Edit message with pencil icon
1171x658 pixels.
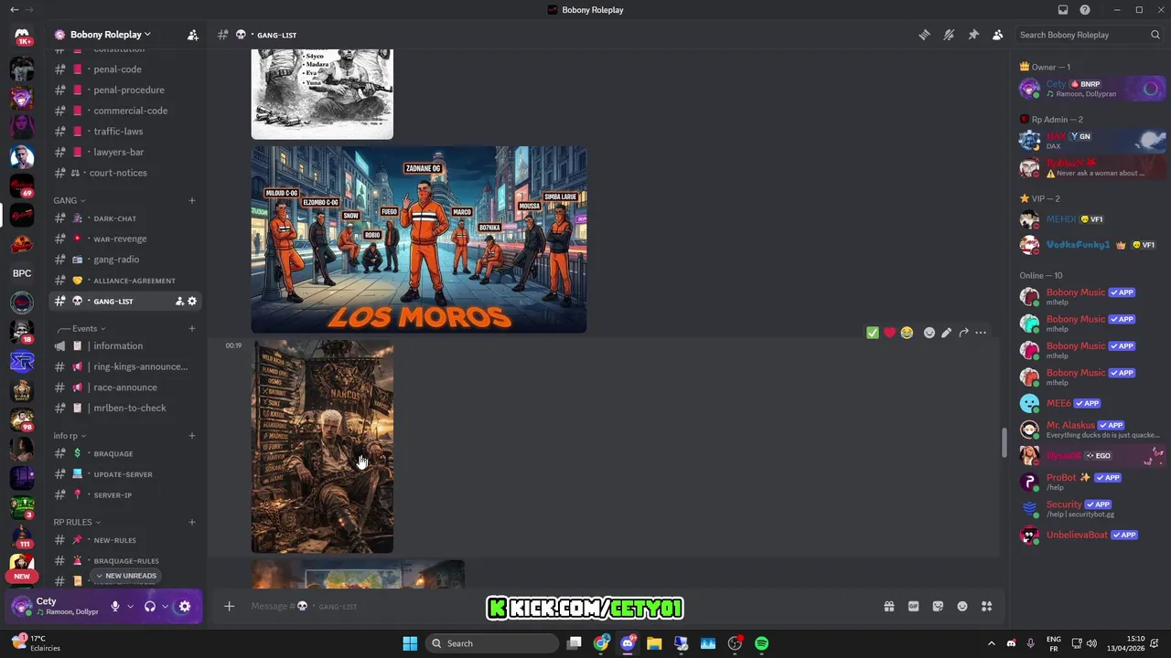click(x=946, y=333)
